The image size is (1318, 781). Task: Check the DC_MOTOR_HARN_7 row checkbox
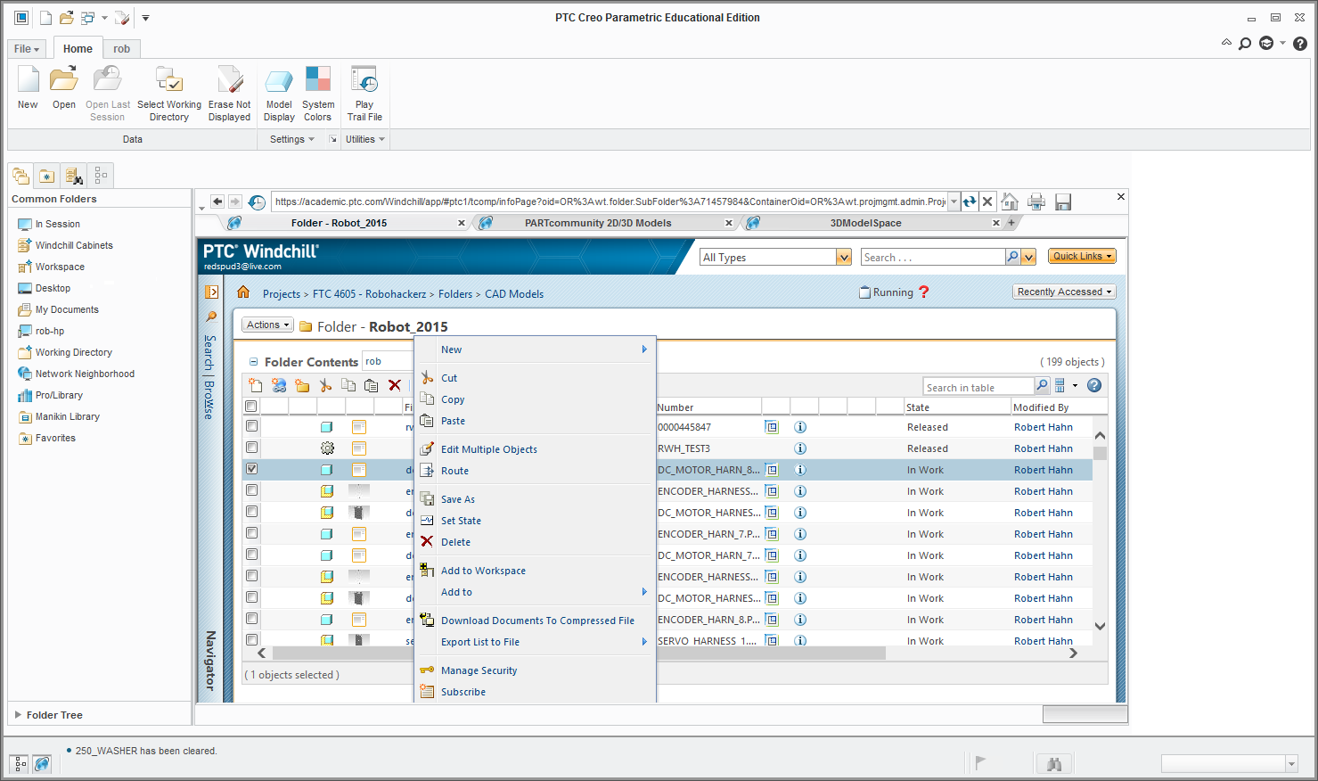pos(251,555)
